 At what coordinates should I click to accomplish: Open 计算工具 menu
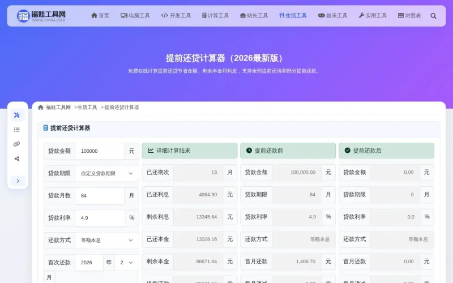point(215,16)
